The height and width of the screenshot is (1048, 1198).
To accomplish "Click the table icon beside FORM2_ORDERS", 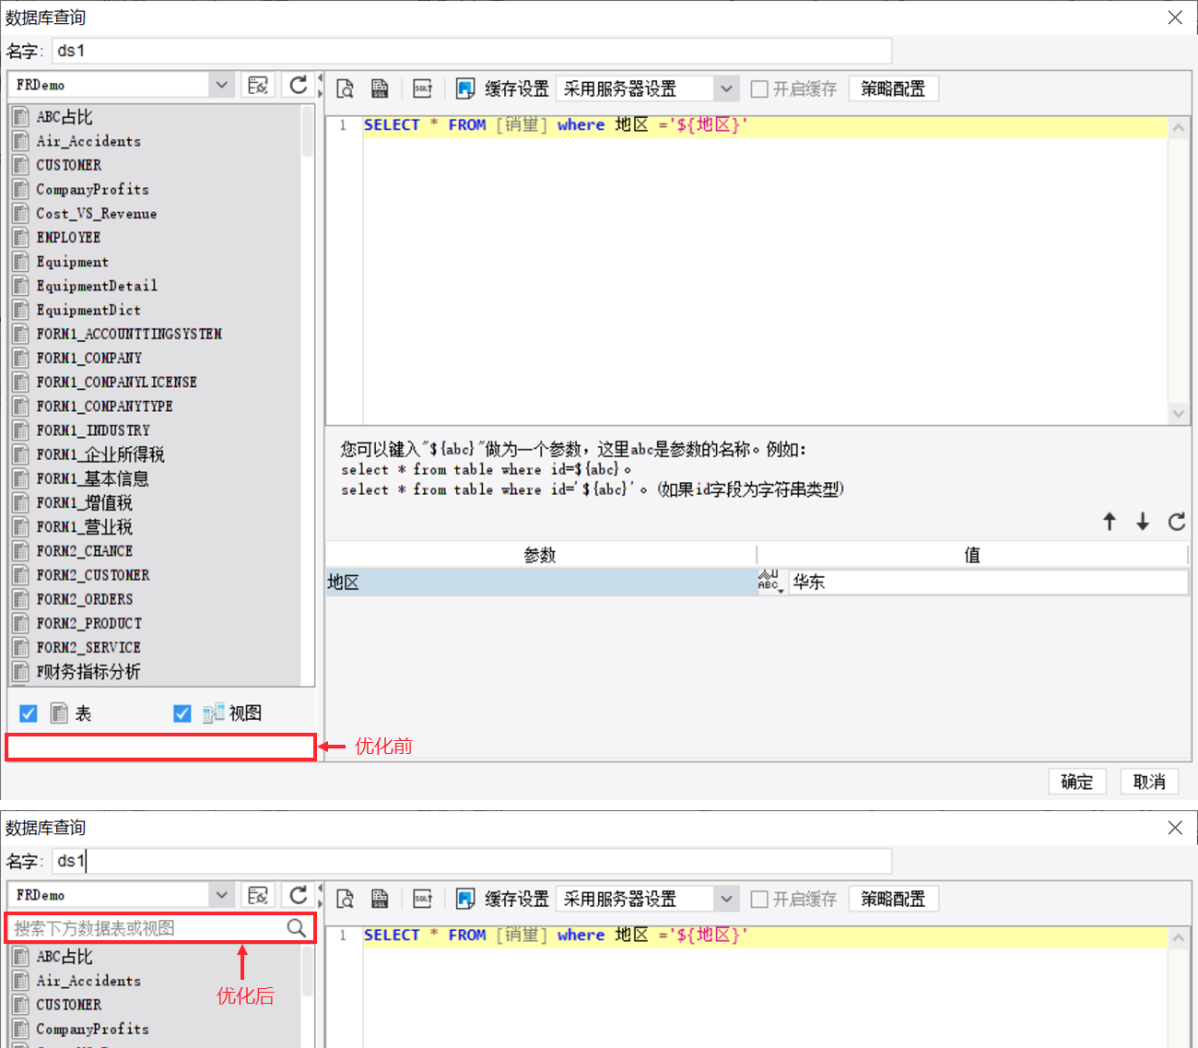I will [21, 599].
